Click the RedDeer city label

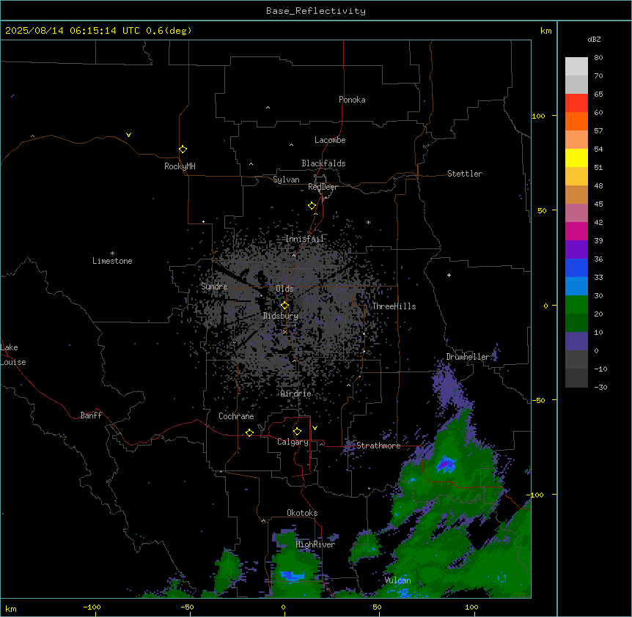[x=323, y=187]
